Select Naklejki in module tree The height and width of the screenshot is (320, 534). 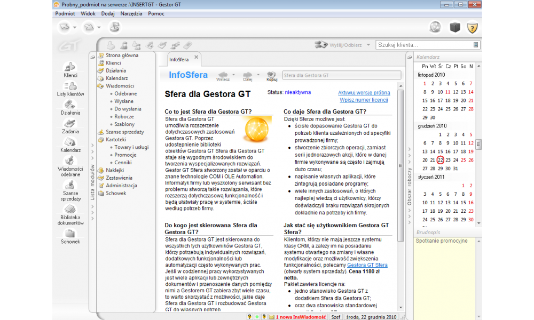click(115, 170)
